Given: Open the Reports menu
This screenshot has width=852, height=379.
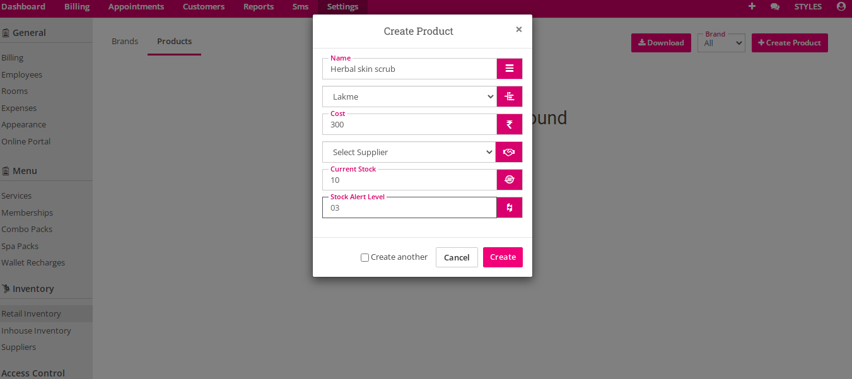Looking at the screenshot, I should point(259,6).
